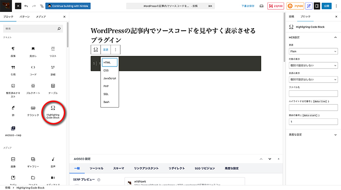Select JavaScript from the language menu
341x190 pixels.
110,78
